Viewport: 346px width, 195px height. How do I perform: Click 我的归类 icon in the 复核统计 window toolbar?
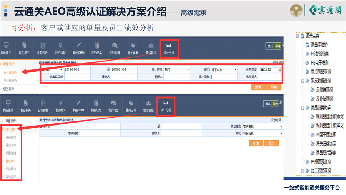96,103
